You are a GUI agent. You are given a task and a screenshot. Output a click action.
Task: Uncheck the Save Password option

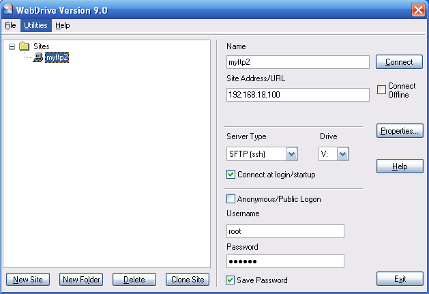coord(231,280)
